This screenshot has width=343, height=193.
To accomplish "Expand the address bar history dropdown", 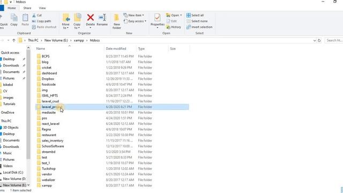I will pyautogui.click(x=315, y=41).
